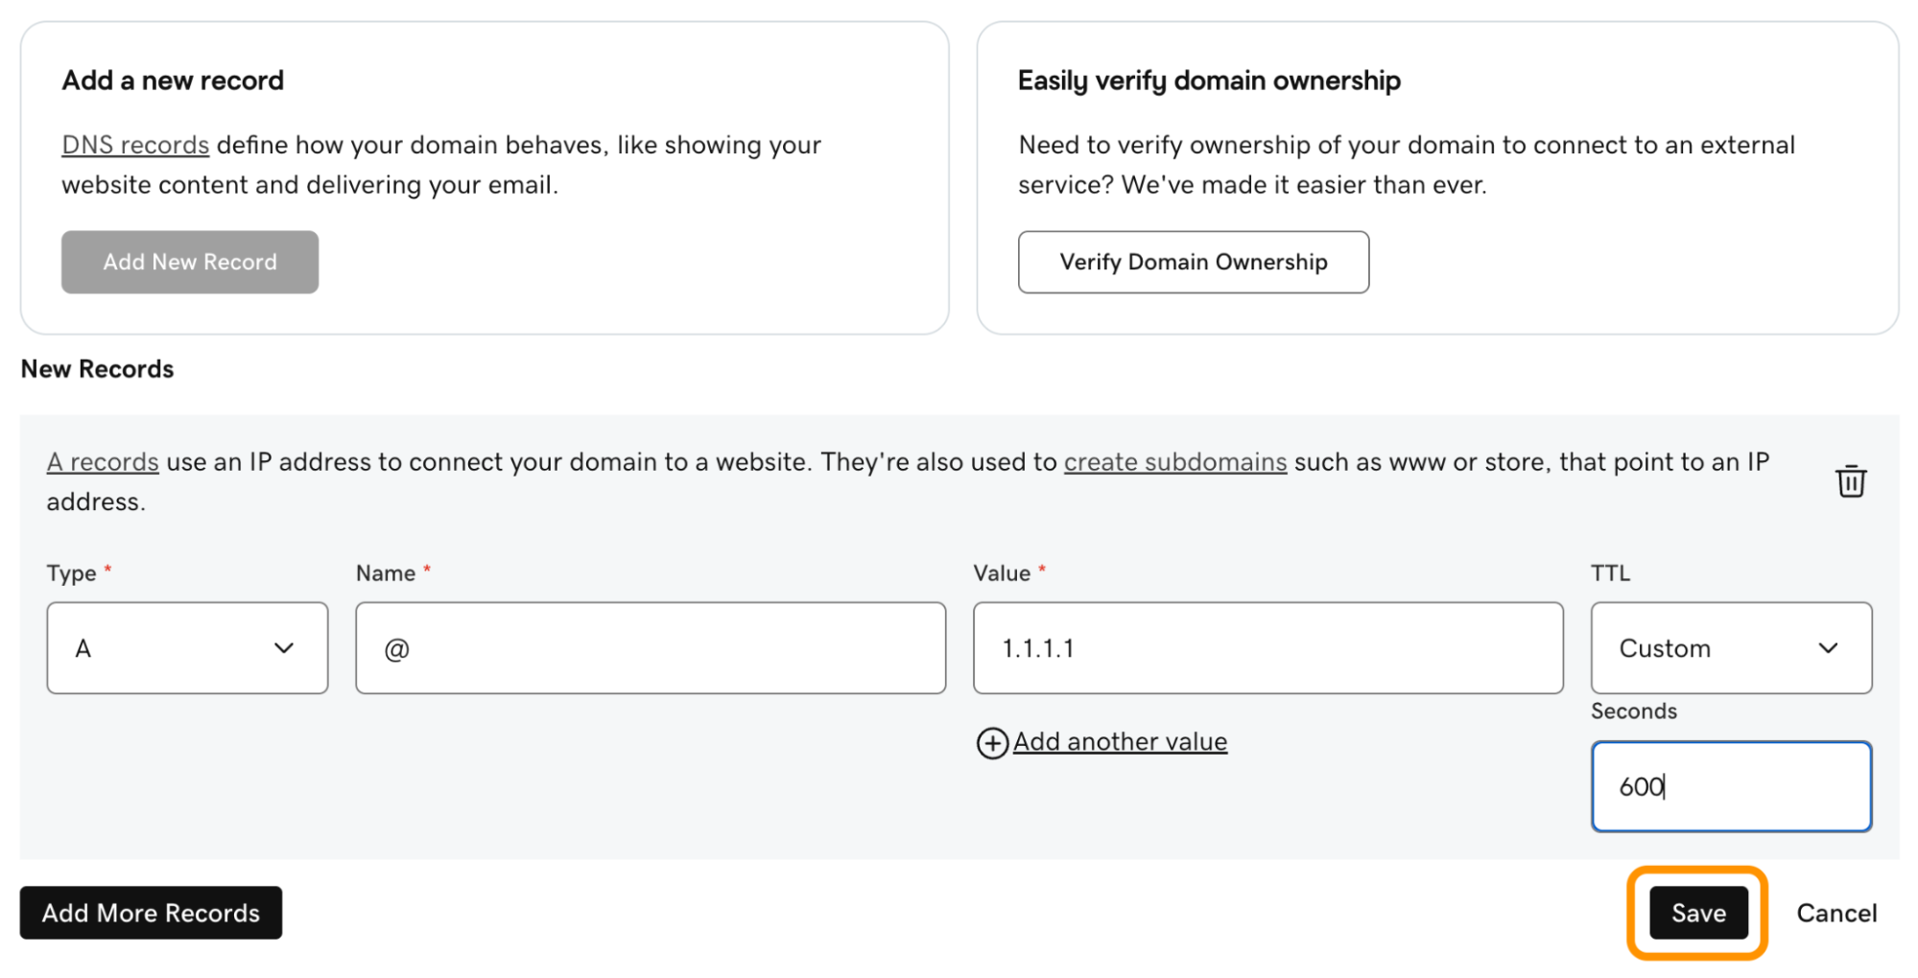Click the Verify Domain Ownership button
Viewport: 1918px width, 978px height.
point(1194,262)
